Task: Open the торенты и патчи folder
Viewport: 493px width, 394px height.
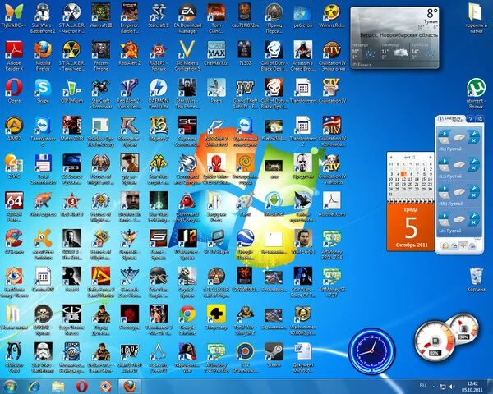Action: click(x=476, y=18)
